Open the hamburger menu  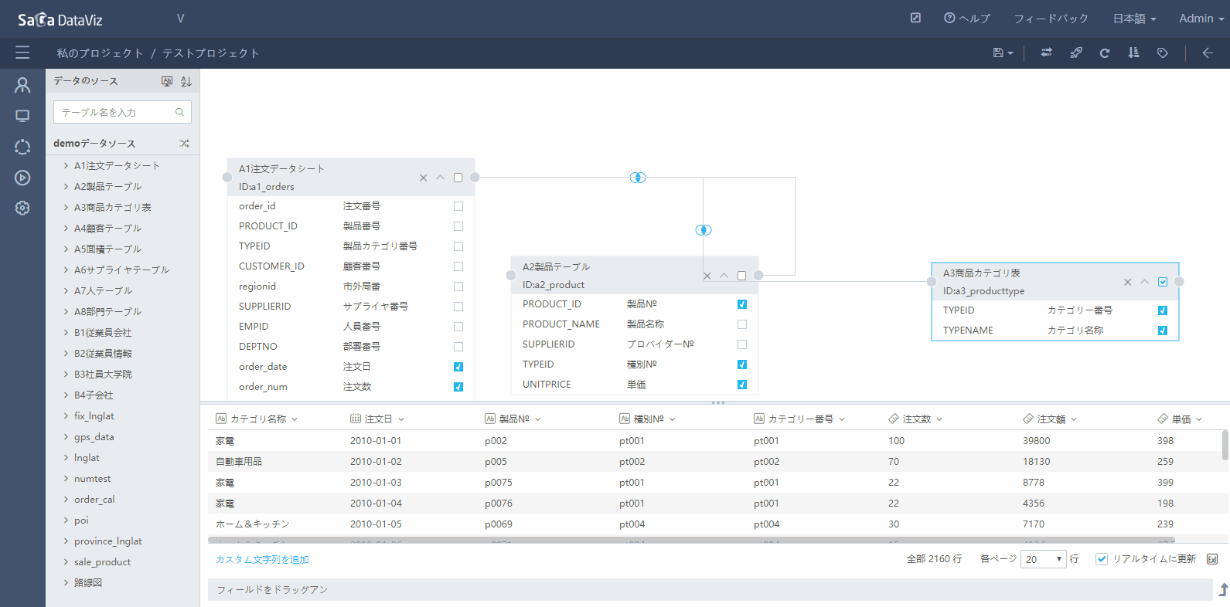pos(22,53)
